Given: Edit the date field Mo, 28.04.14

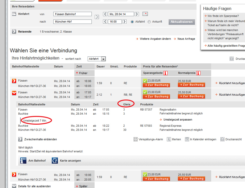Looking at the screenshot, I should pyautogui.click(x=121, y=14).
